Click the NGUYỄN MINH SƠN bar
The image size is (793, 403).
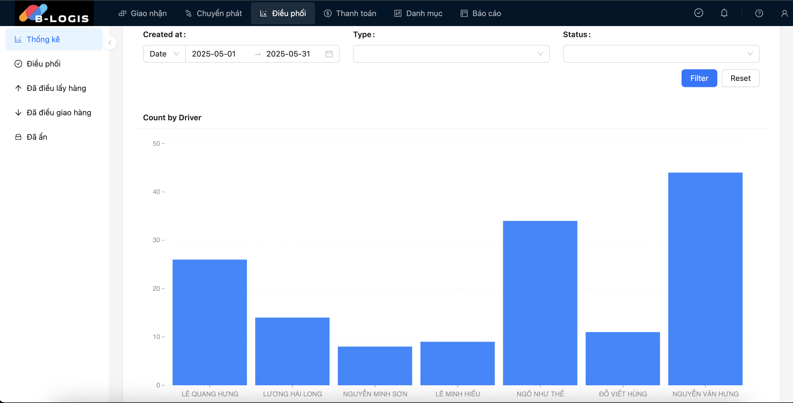click(375, 366)
